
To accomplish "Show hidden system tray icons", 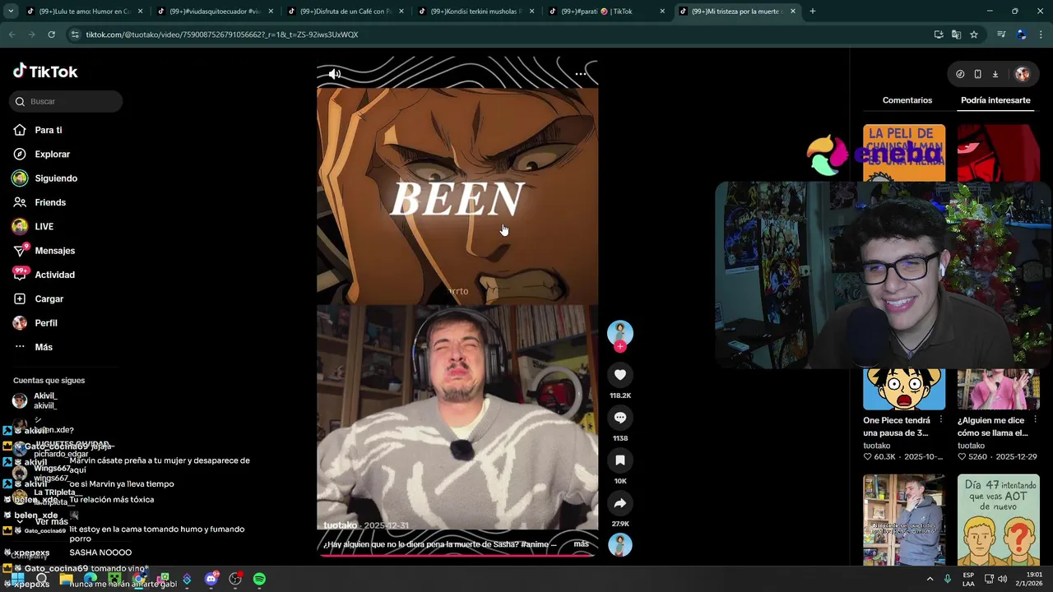I will tap(930, 579).
